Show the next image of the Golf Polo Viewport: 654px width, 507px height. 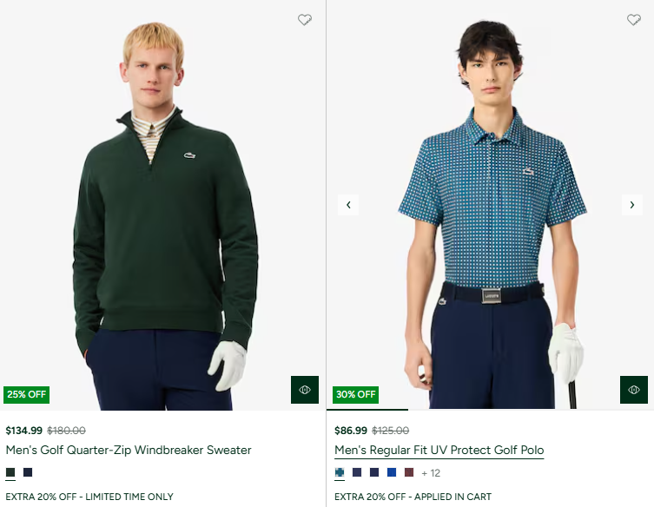632,205
